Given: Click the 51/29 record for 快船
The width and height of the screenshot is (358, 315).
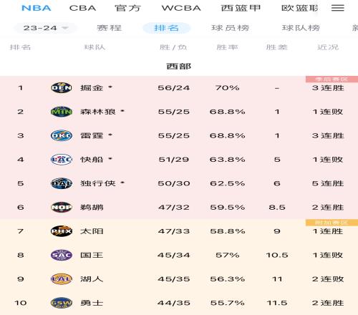Looking at the screenshot, I should (x=174, y=159).
